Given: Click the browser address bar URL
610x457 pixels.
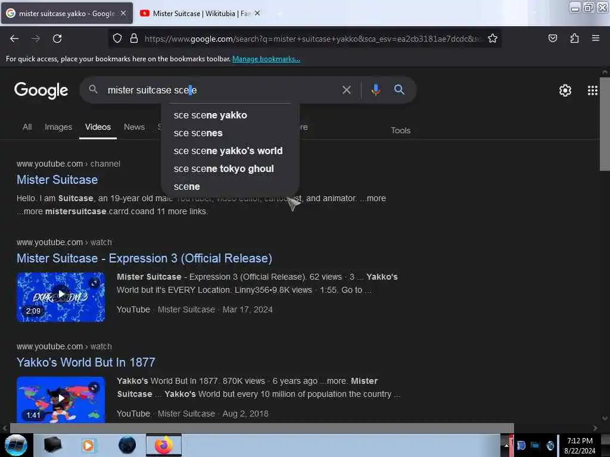Looking at the screenshot, I should (312, 39).
